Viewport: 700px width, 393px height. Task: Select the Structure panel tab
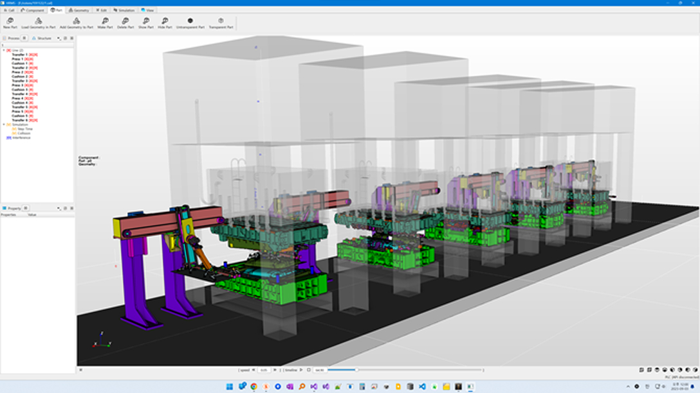coord(42,39)
